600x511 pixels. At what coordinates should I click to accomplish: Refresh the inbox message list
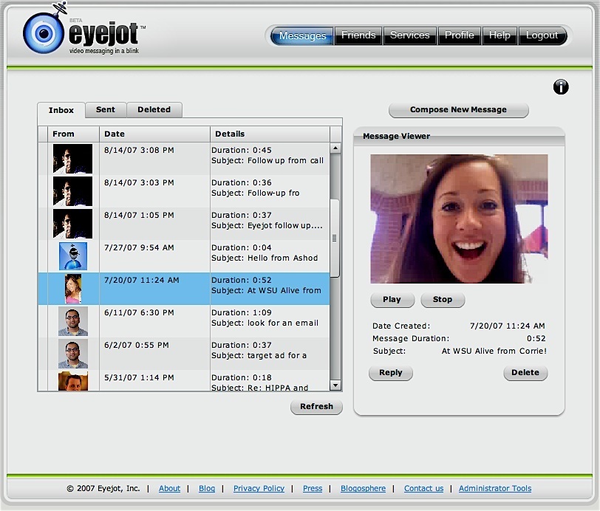pyautogui.click(x=316, y=407)
